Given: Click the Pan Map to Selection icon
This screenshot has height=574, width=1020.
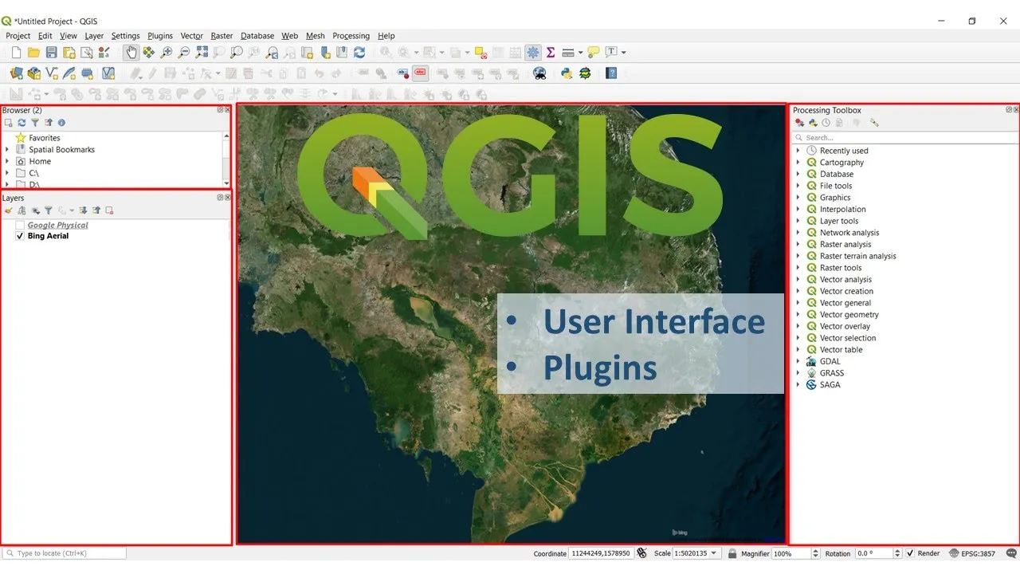Looking at the screenshot, I should [x=149, y=53].
